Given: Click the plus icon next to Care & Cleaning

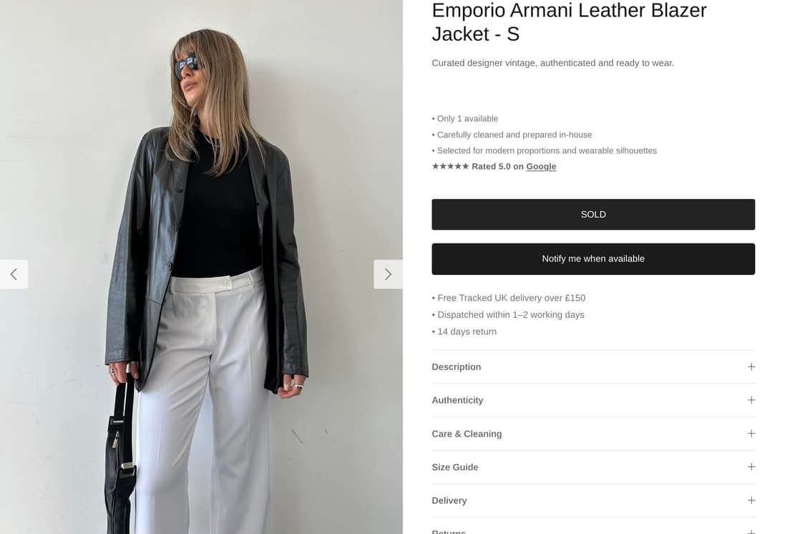Looking at the screenshot, I should pyautogui.click(x=751, y=433).
